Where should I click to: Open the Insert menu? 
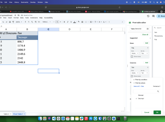(x=10, y=18)
